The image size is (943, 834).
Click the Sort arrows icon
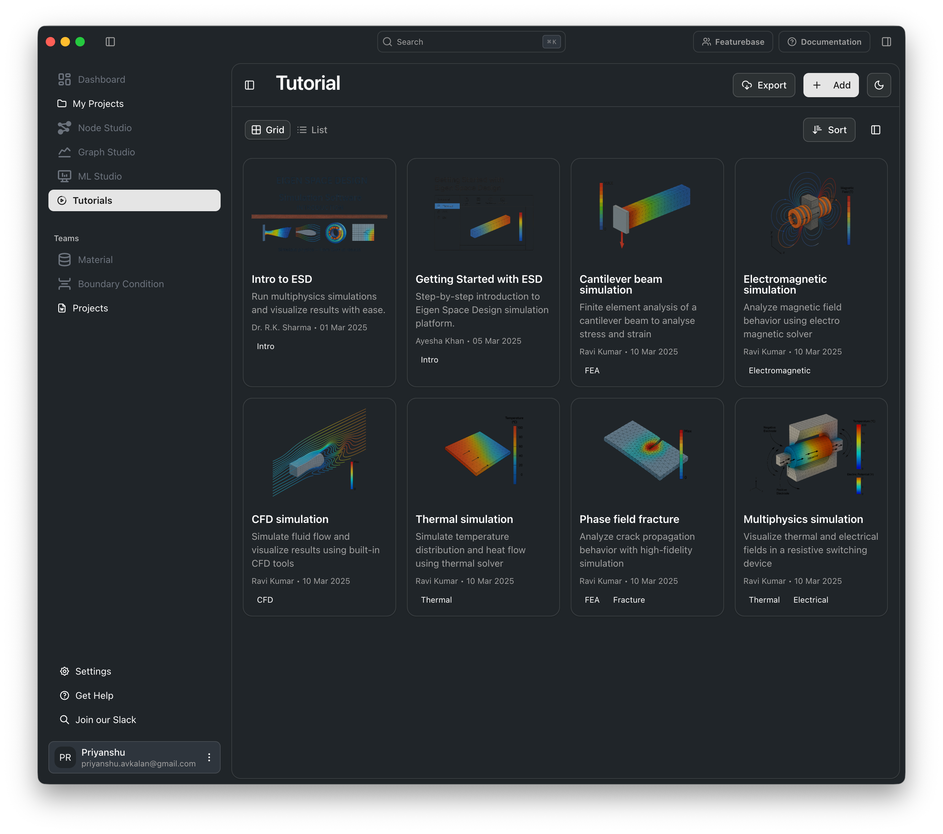tap(817, 130)
